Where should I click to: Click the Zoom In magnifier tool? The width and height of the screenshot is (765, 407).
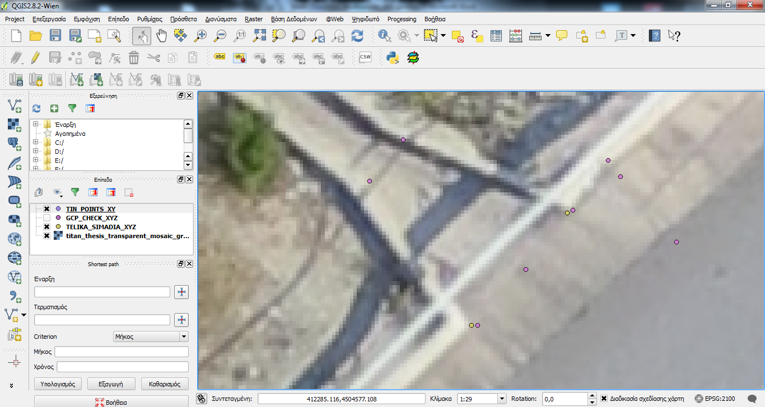tap(200, 36)
